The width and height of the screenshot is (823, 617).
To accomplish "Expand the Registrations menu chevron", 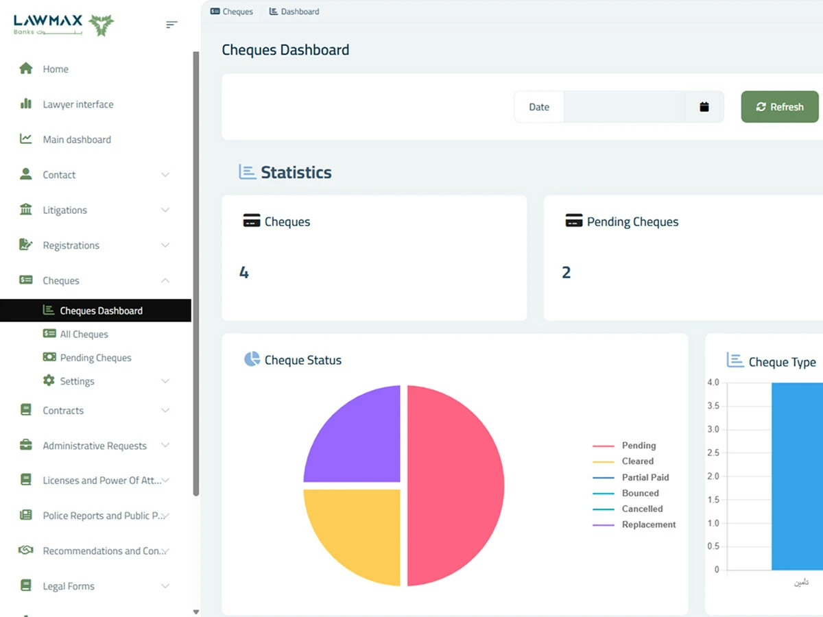I will click(165, 245).
